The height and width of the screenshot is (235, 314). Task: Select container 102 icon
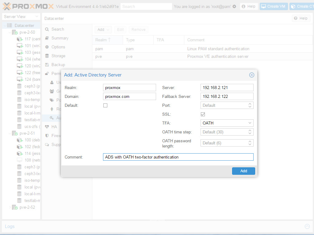click(x=20, y=147)
